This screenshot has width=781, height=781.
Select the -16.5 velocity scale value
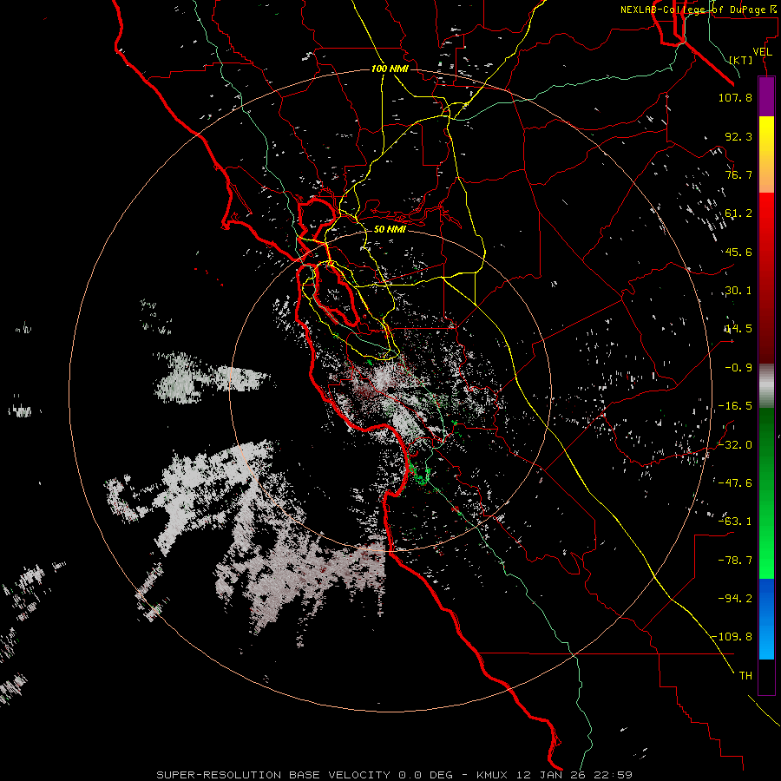735,406
